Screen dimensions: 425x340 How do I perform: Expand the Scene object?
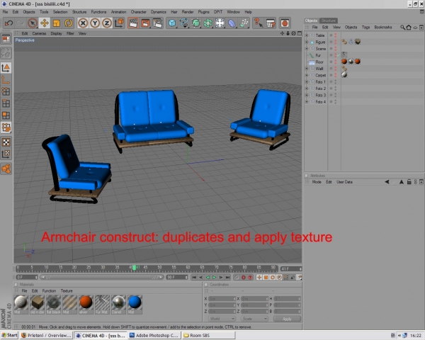pyautogui.click(x=307, y=49)
